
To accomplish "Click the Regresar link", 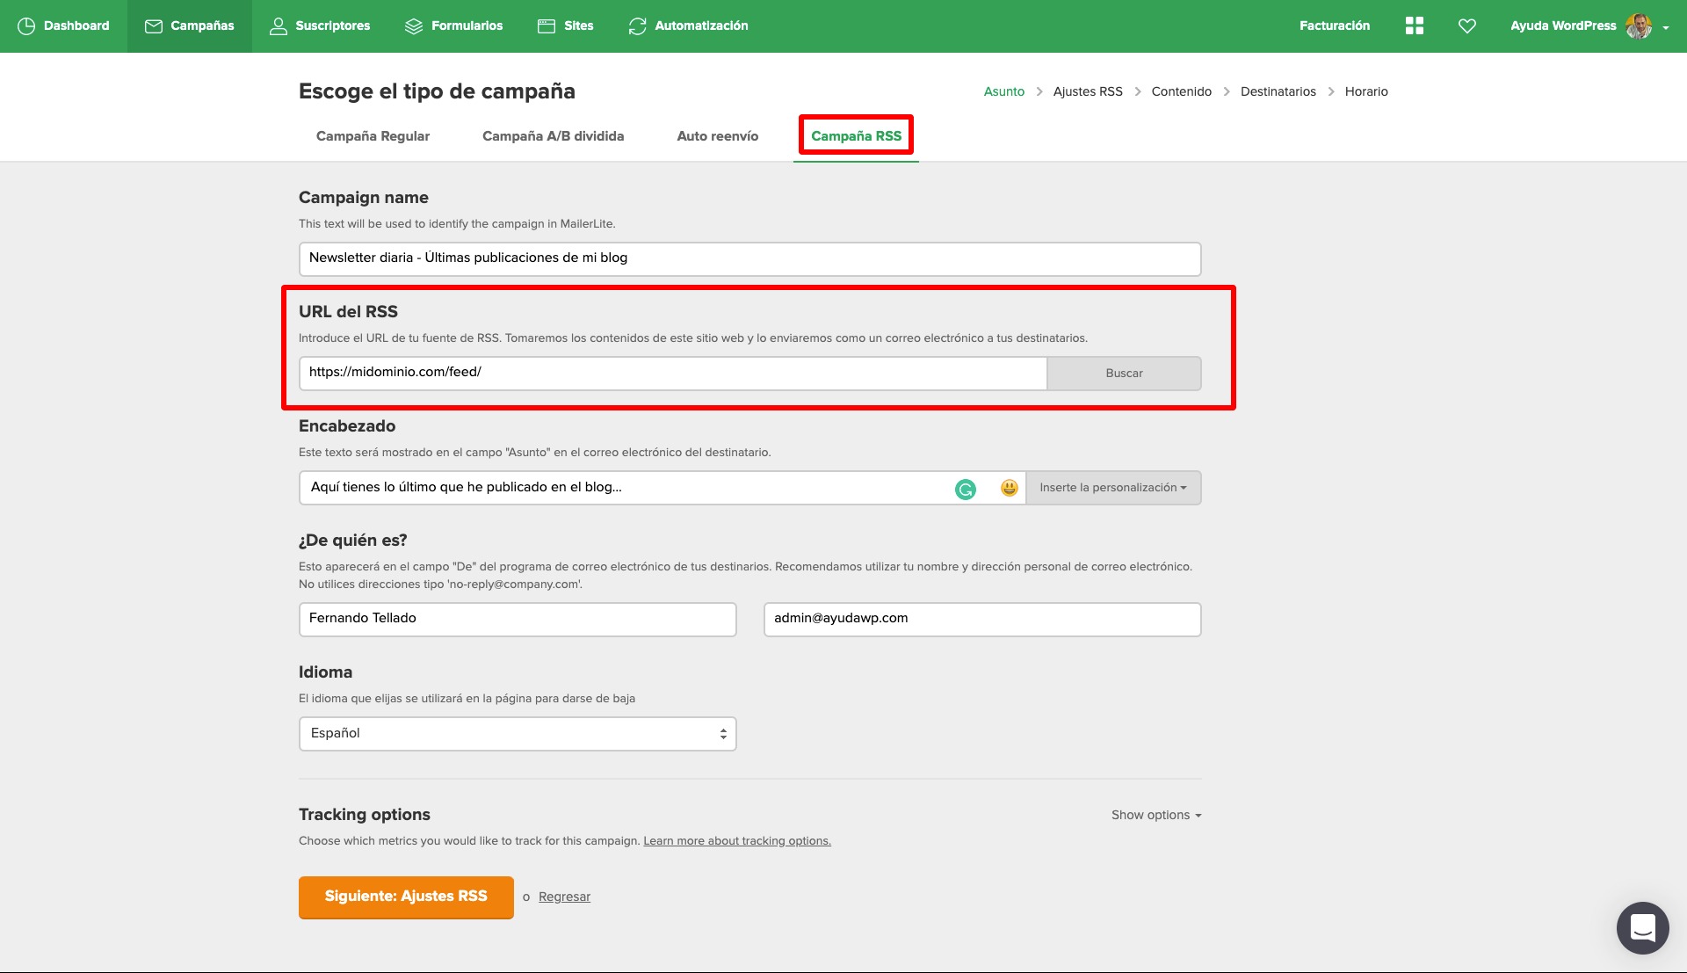I will click(x=564, y=897).
